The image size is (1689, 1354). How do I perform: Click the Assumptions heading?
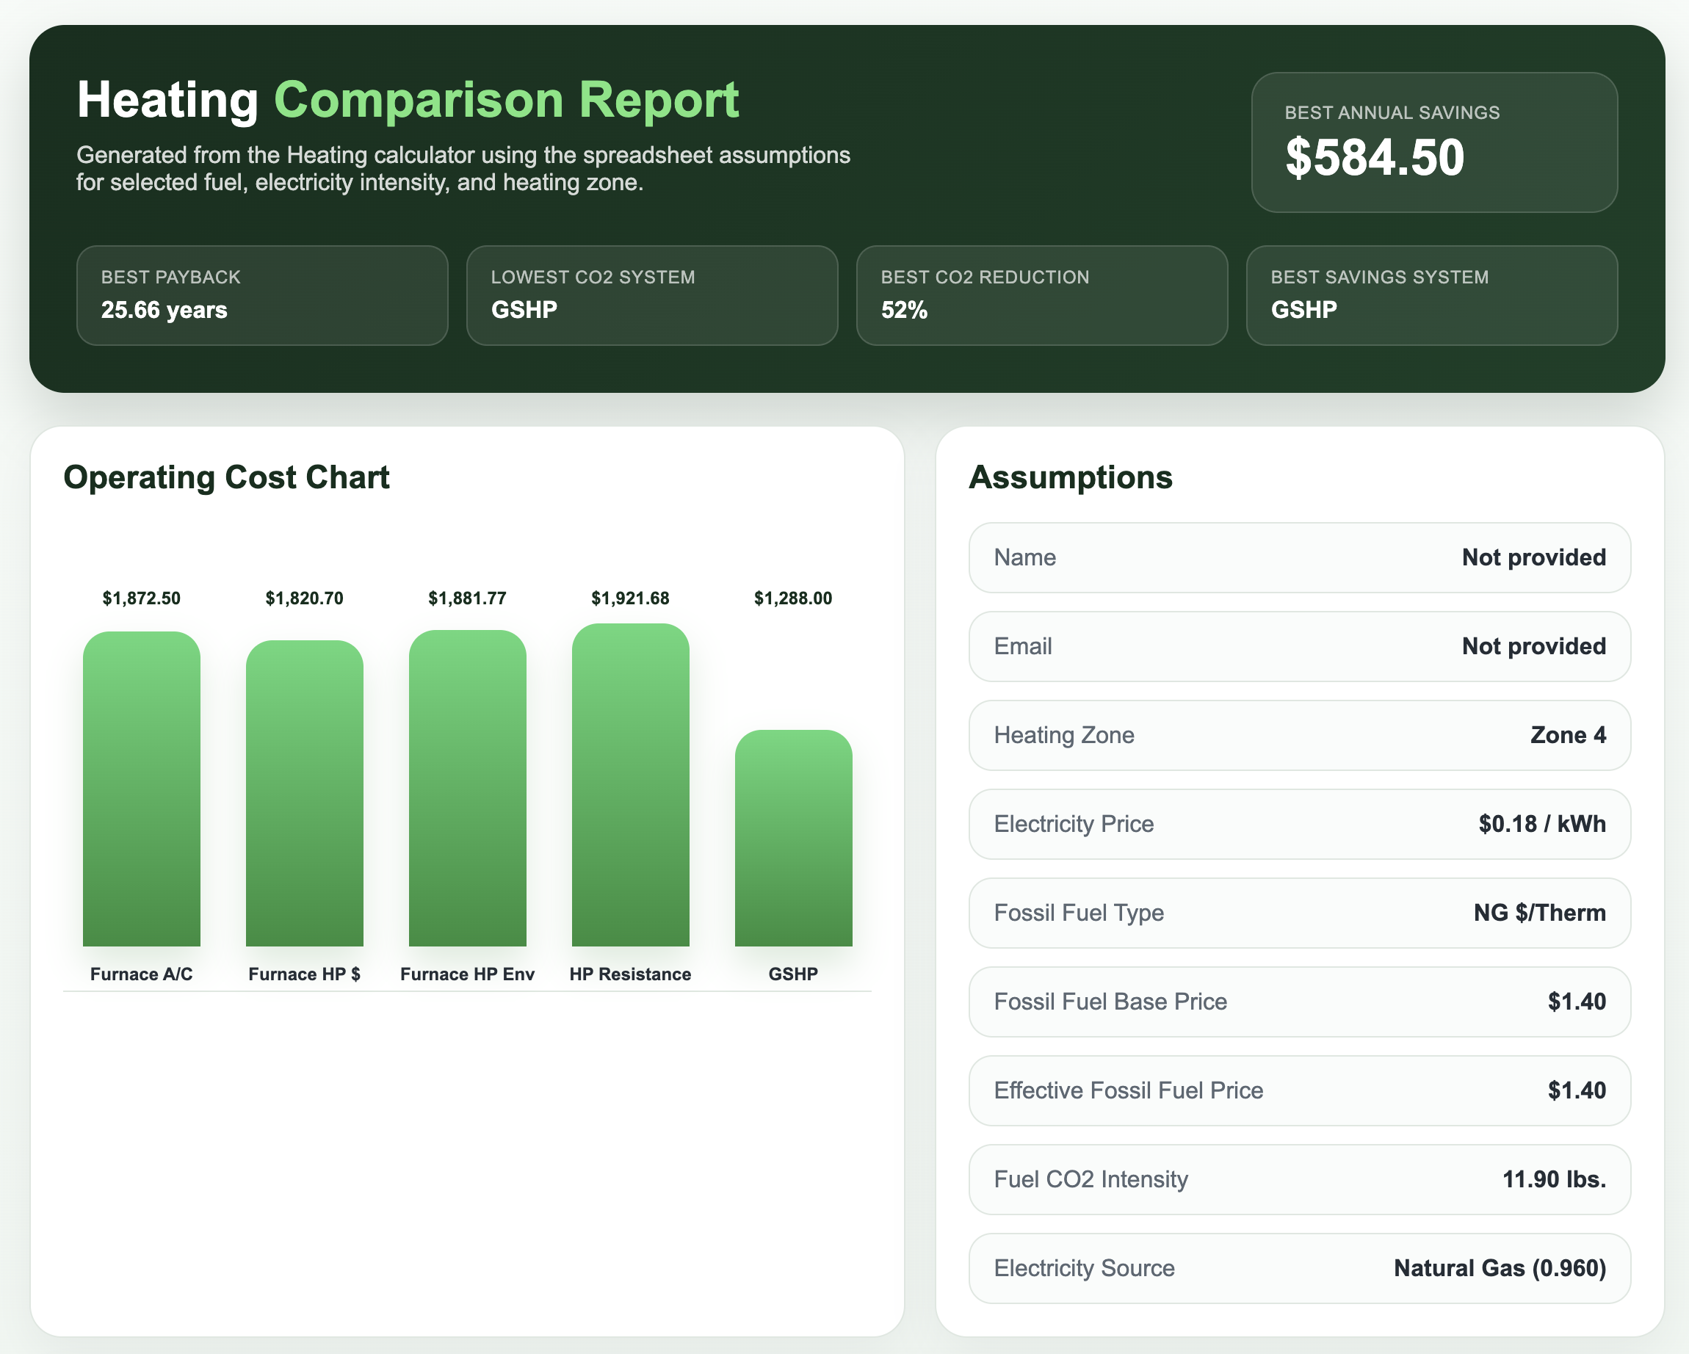click(x=1071, y=477)
